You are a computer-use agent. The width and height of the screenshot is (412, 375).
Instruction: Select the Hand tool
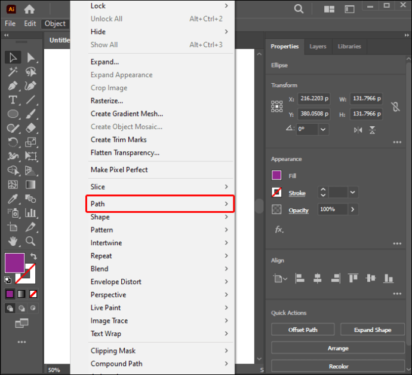point(13,241)
